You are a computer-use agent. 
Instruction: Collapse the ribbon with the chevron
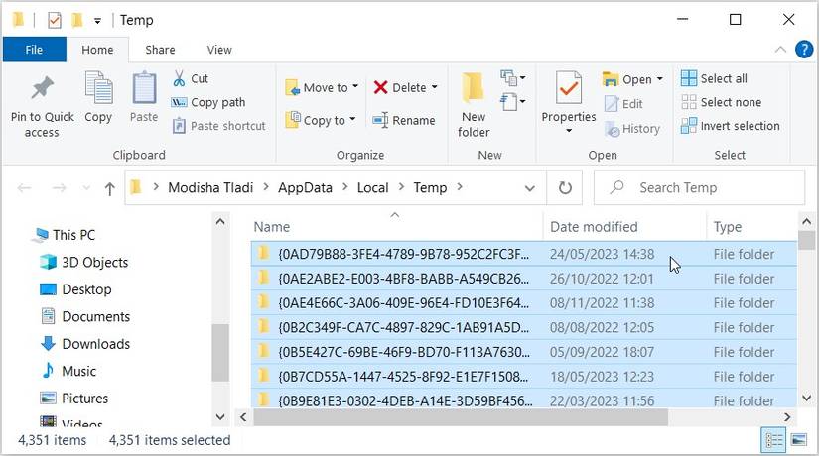pyautogui.click(x=780, y=50)
